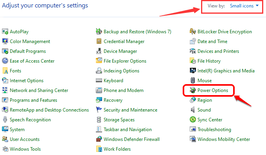Click the Indexing Options magnifier icon
266x155 pixels.
point(99,71)
